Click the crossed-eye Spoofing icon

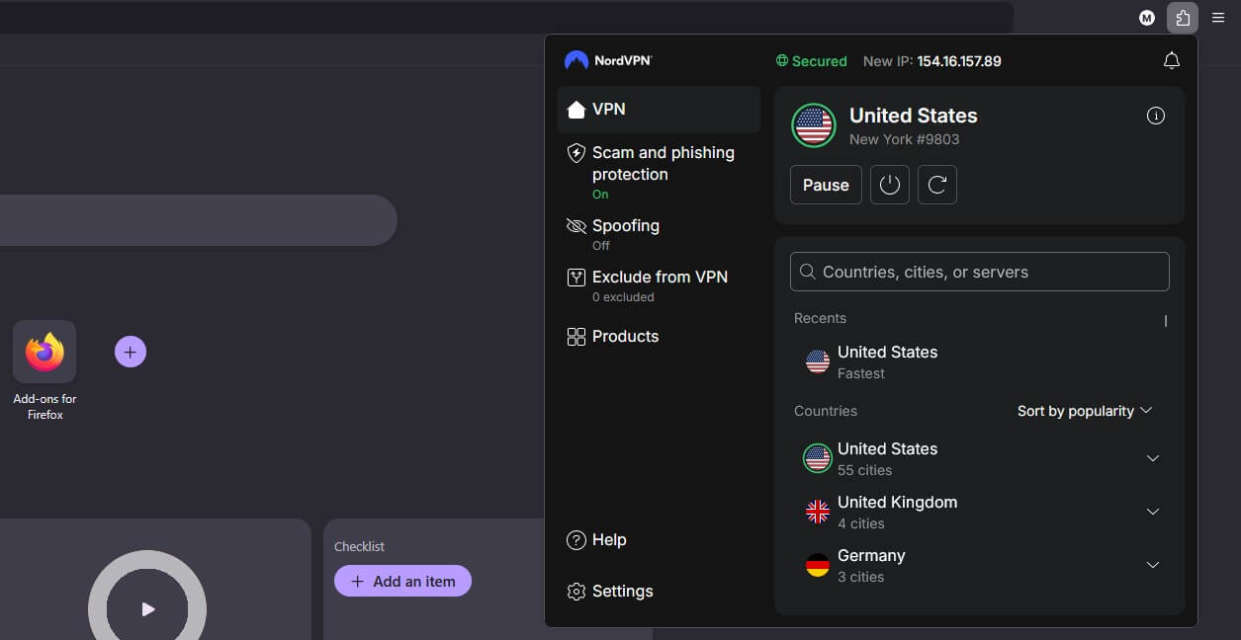(576, 226)
